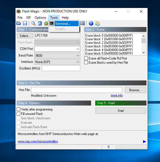Click the chip with green checkmark icon
The image size is (160, 162).
[46, 23]
